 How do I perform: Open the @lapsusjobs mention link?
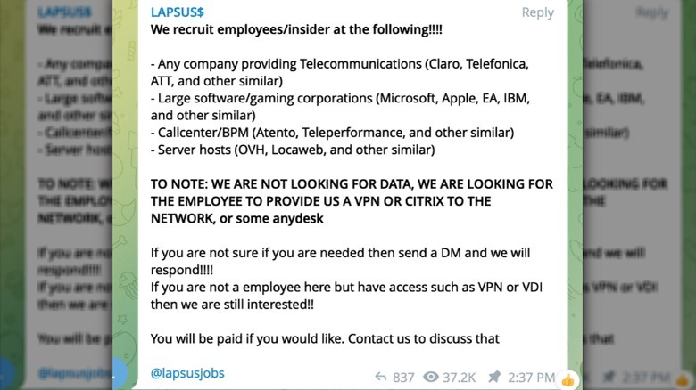pos(187,372)
